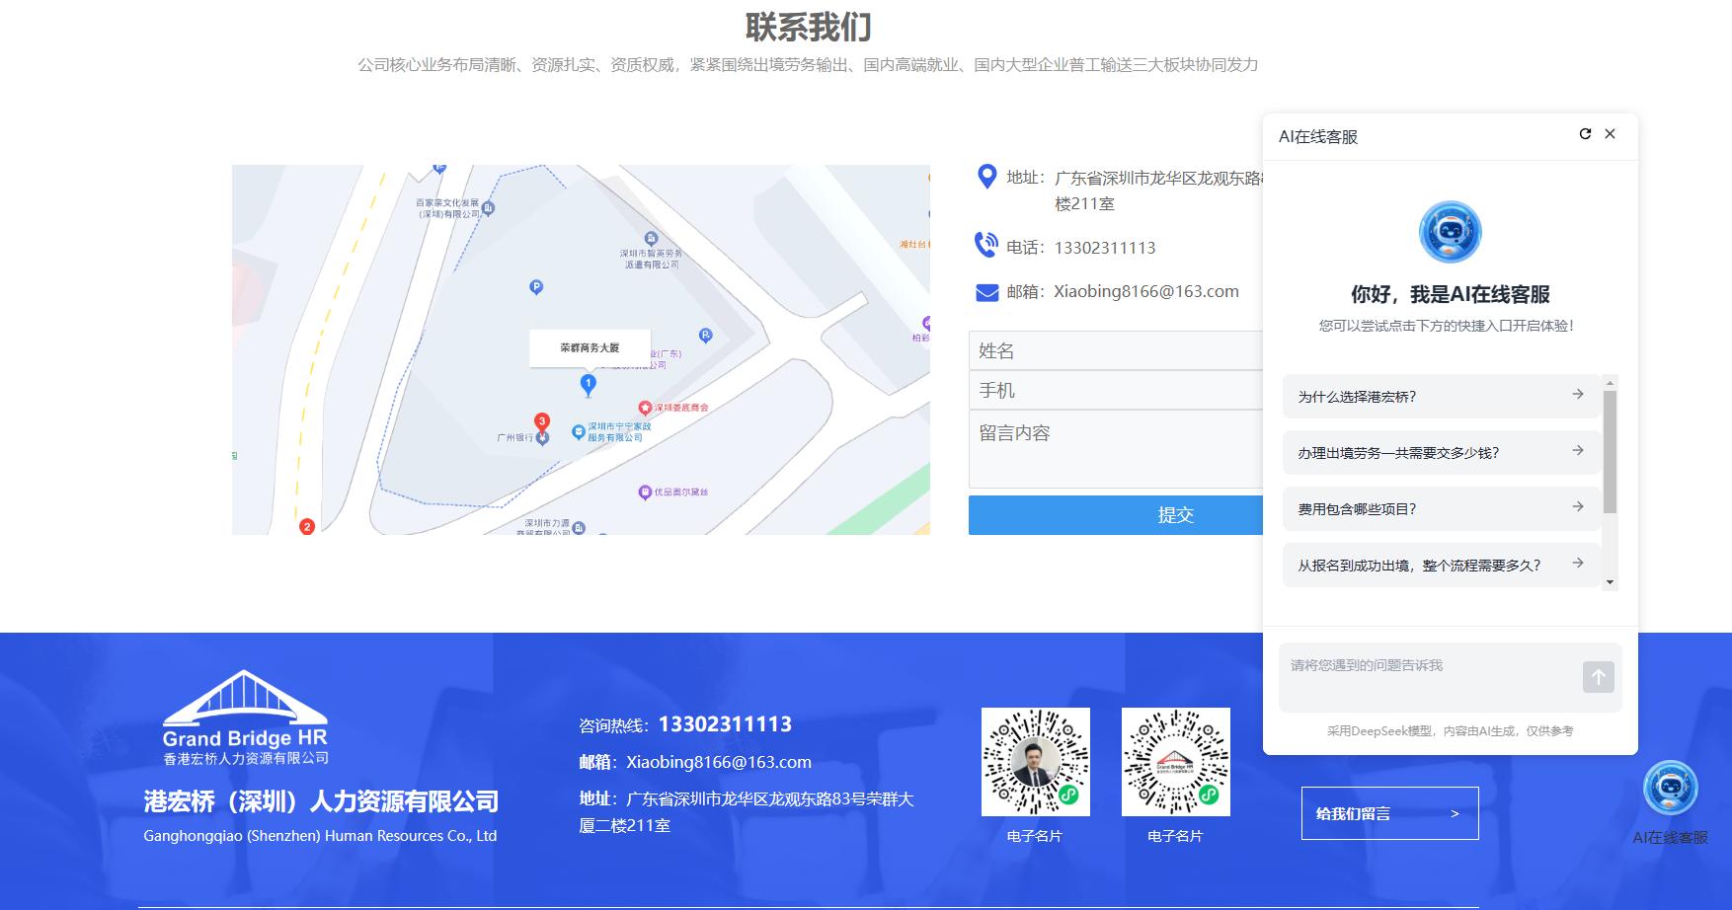Click the 联系我们 heading
Image resolution: width=1732 pixels, height=910 pixels.
(x=809, y=27)
